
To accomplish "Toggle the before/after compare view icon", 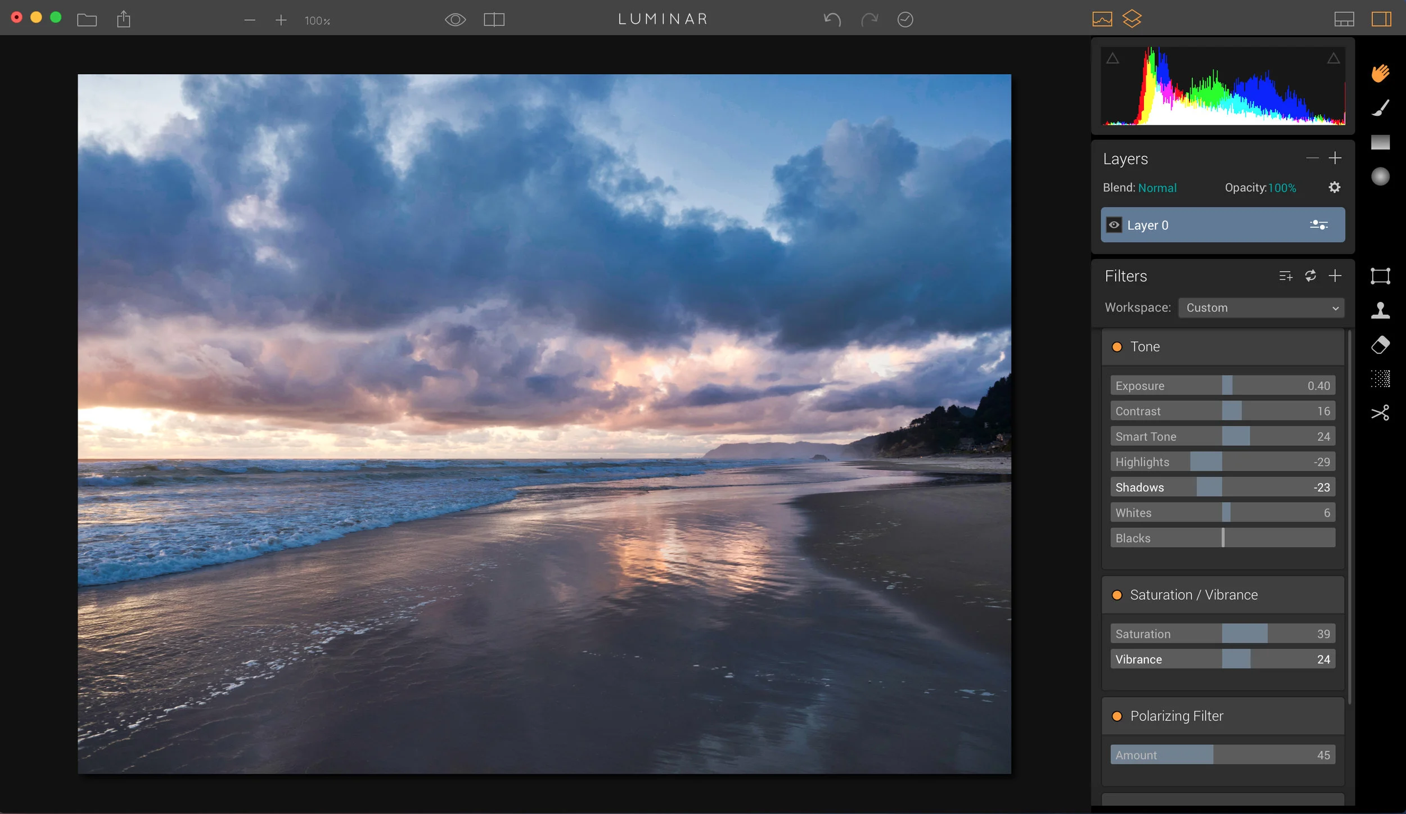I will (494, 20).
